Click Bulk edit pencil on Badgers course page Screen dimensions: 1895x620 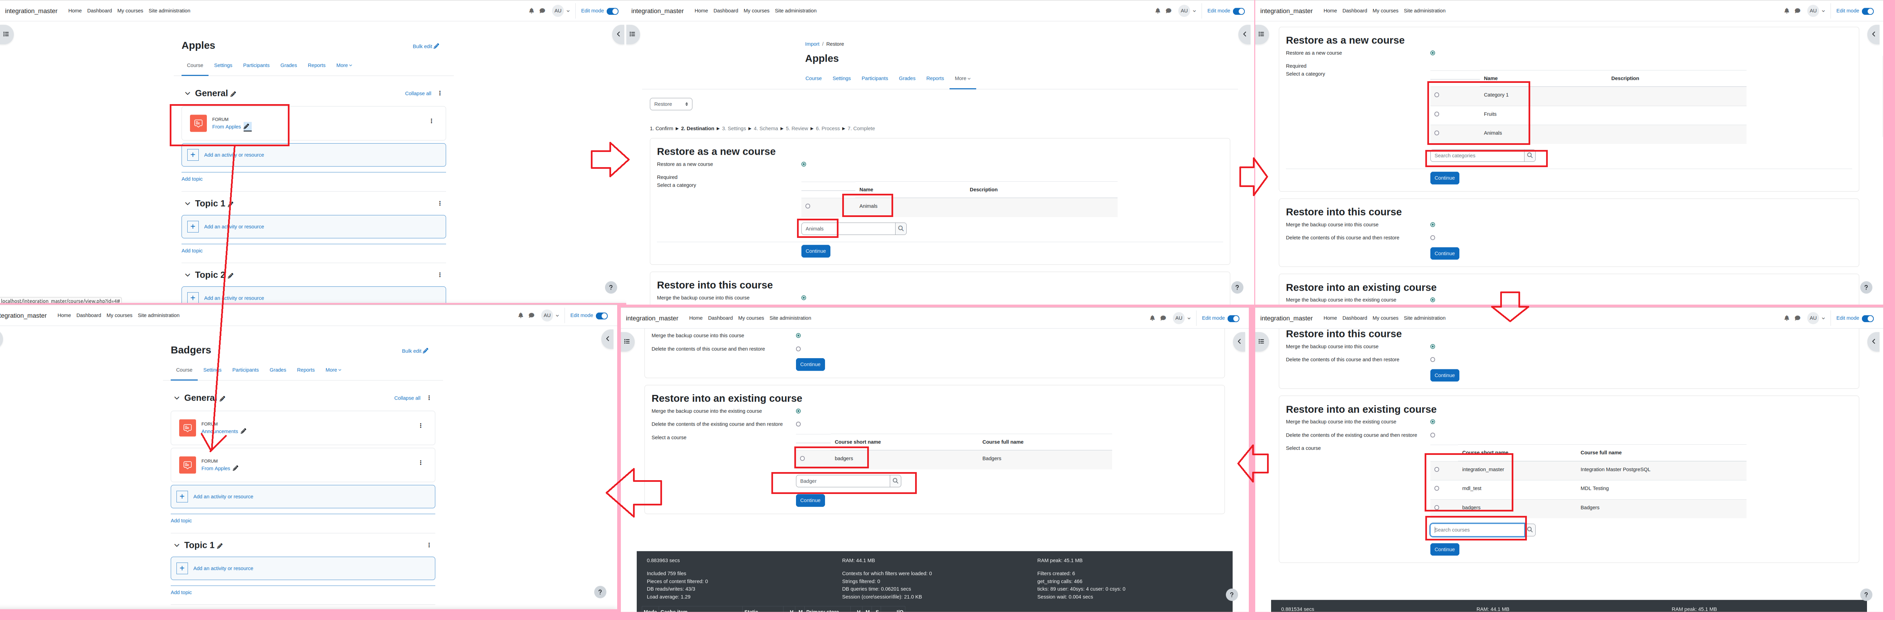pyautogui.click(x=425, y=351)
